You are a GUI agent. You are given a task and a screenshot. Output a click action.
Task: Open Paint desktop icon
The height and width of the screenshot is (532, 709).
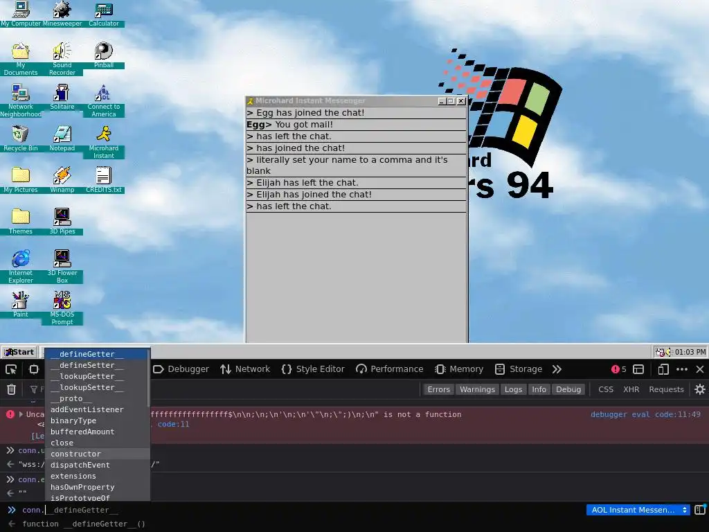pos(21,305)
